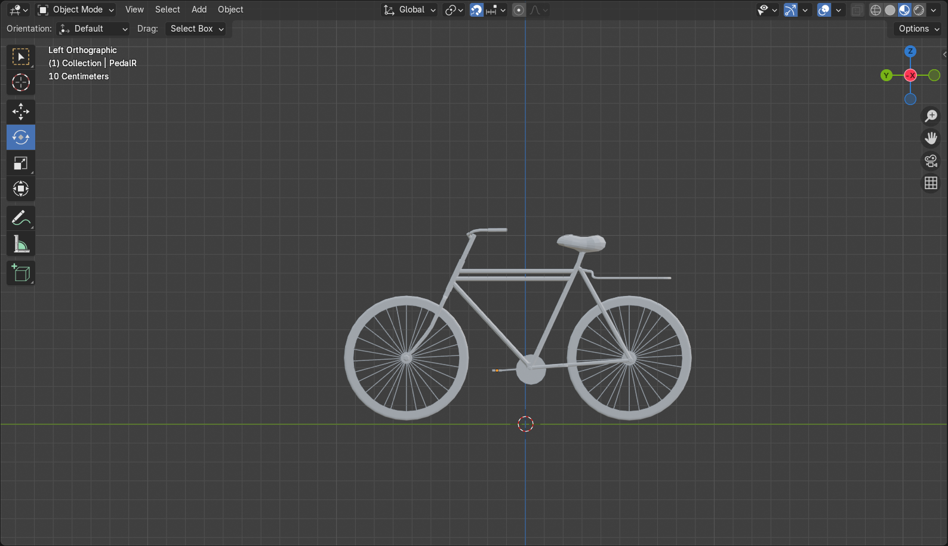
Task: Click the 'Left Orthographic' view label
Action: coord(82,50)
